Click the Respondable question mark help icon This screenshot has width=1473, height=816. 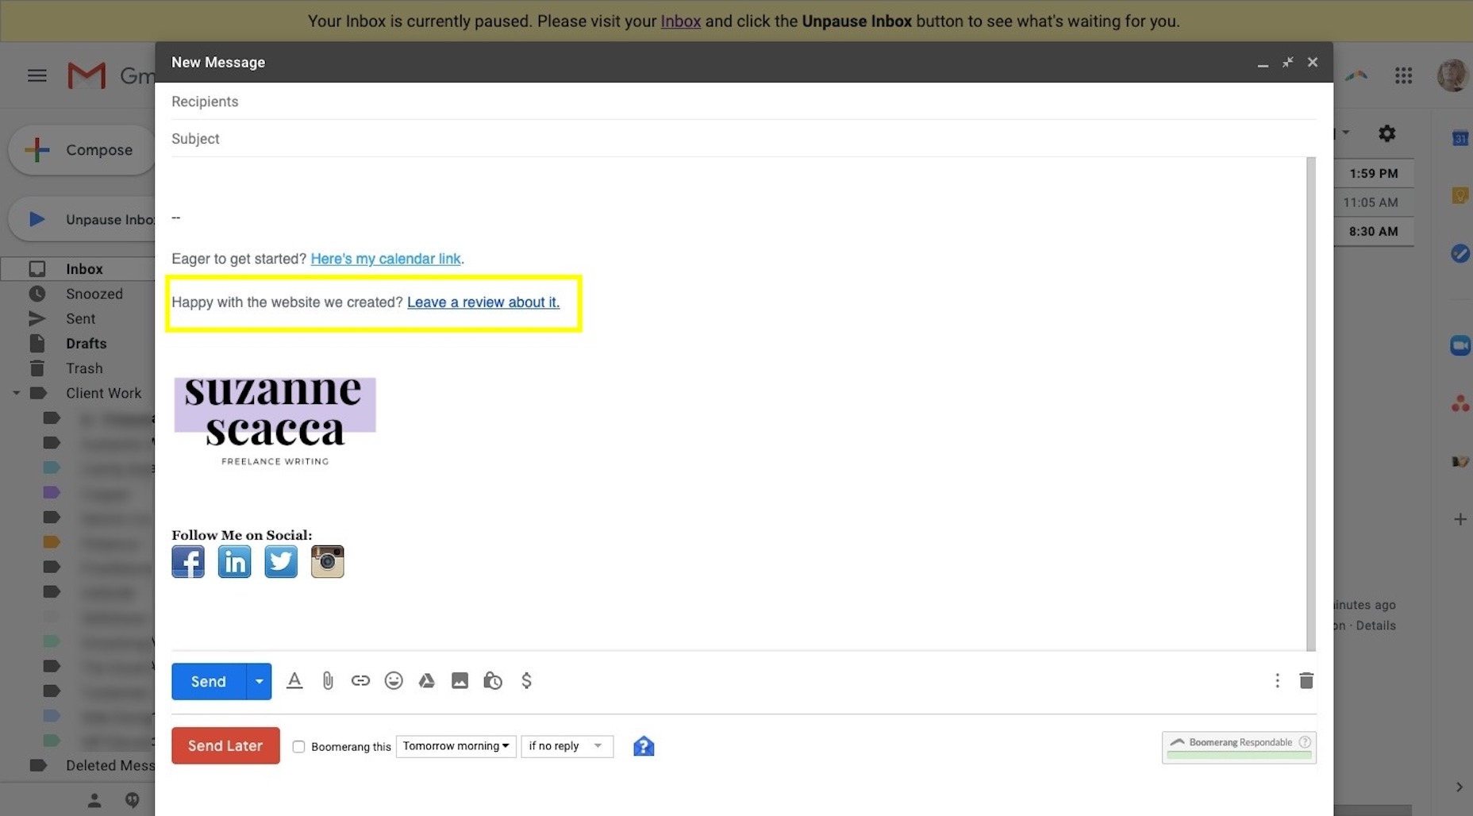point(1305,742)
